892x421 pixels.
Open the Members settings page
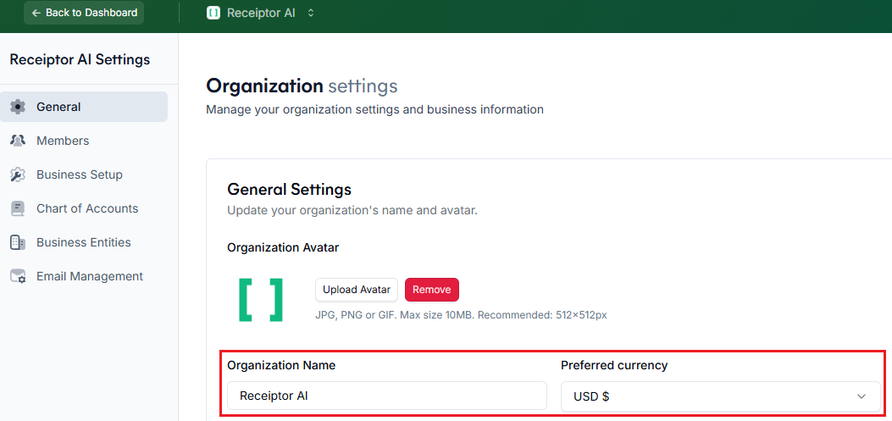click(63, 141)
